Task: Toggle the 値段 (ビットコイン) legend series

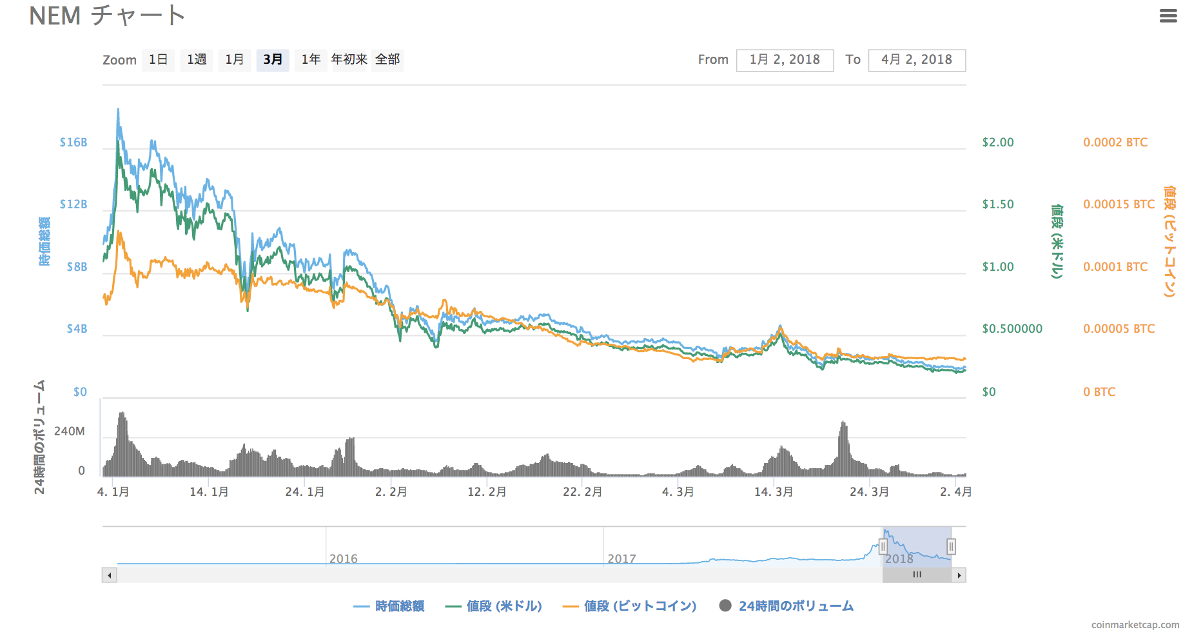Action: click(629, 606)
